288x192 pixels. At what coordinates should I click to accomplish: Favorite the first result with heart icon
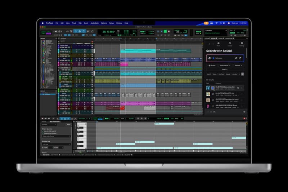coord(238,88)
